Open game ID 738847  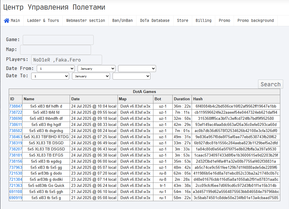(x=16, y=106)
